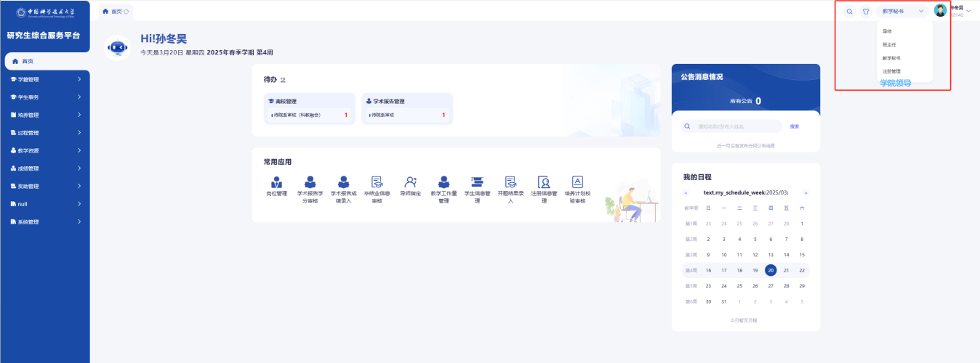
Task: Click the 注册信息管理 icon
Action: pos(543,182)
